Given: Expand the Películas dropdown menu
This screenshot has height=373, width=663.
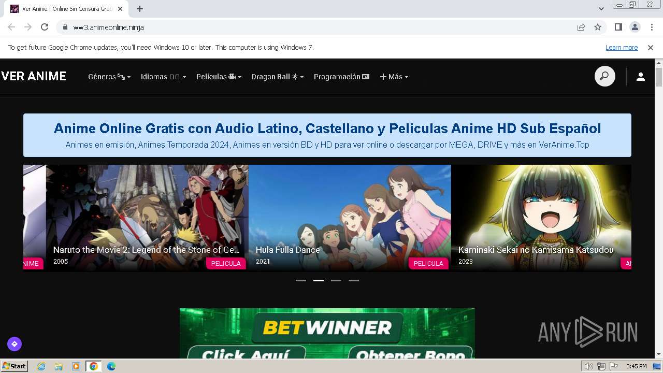Looking at the screenshot, I should 219,77.
